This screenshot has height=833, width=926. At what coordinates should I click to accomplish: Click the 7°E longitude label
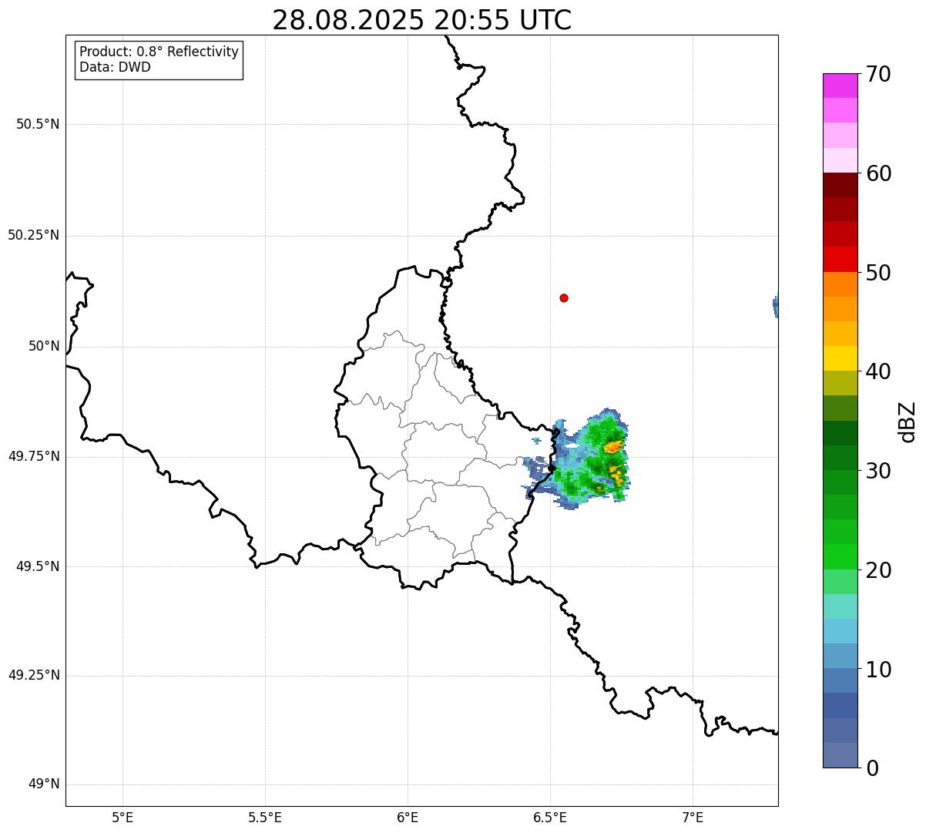click(x=693, y=817)
